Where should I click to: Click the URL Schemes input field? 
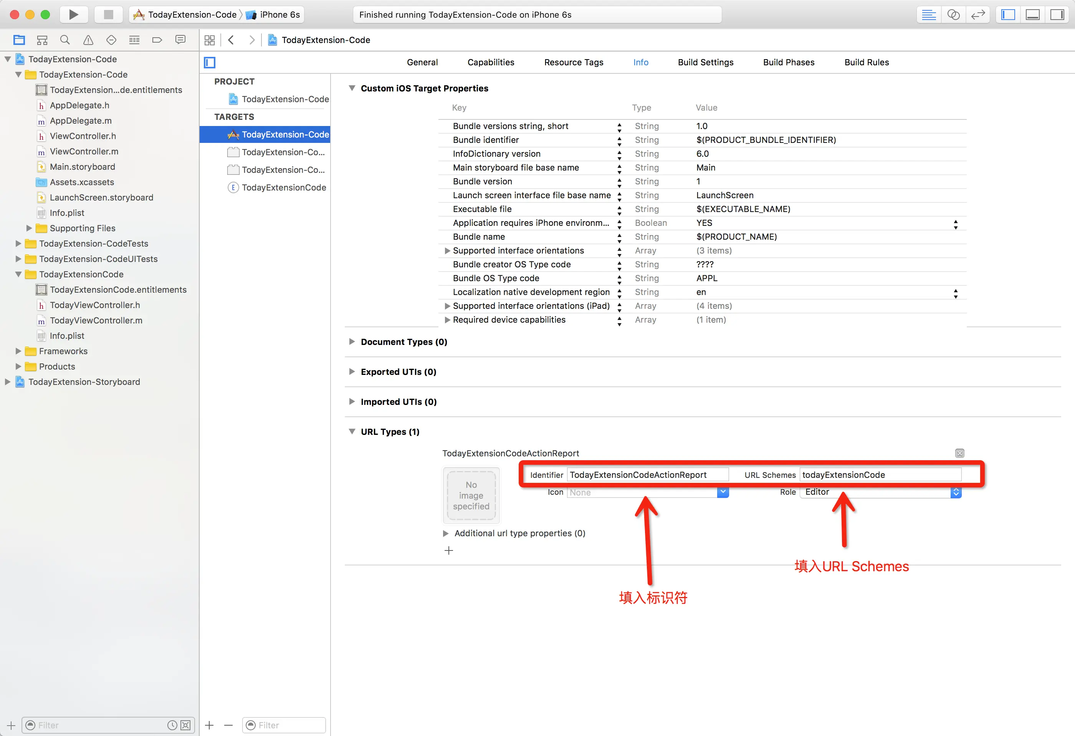tap(880, 474)
